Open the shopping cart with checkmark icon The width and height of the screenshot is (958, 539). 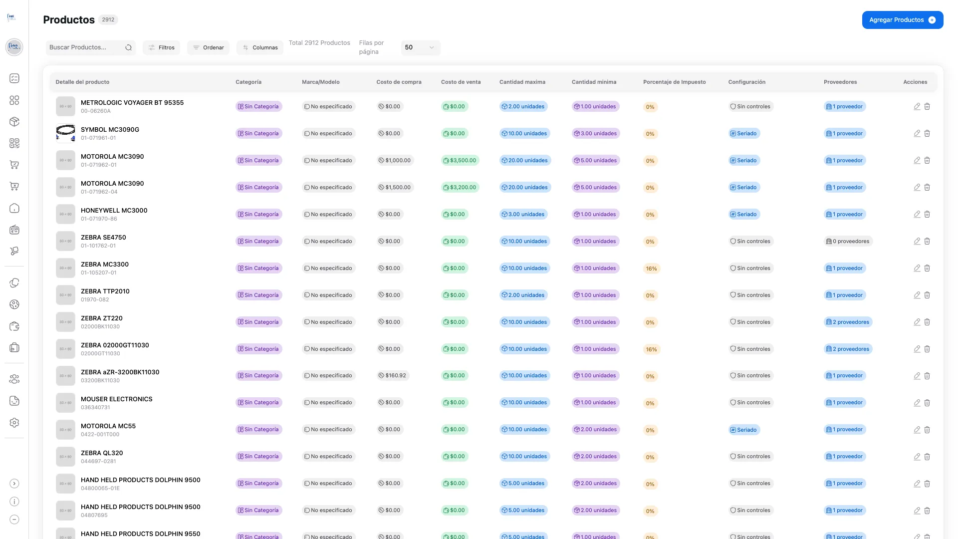(x=14, y=165)
